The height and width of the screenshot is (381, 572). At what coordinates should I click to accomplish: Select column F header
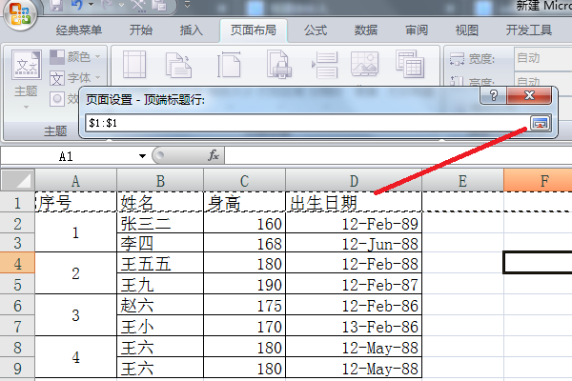pyautogui.click(x=538, y=180)
